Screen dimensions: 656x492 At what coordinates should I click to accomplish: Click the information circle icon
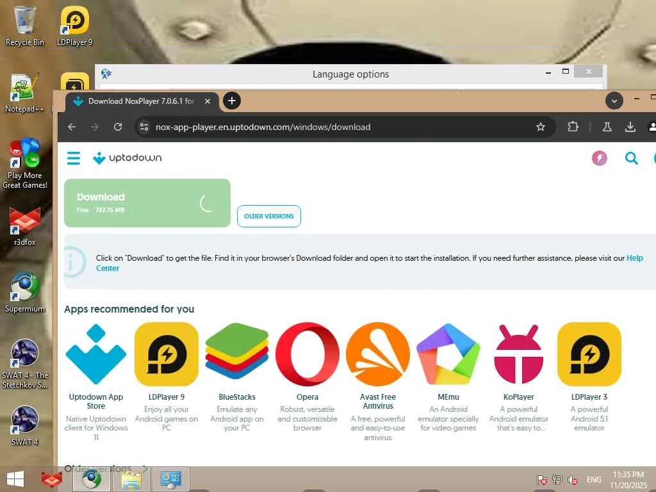[x=76, y=262]
